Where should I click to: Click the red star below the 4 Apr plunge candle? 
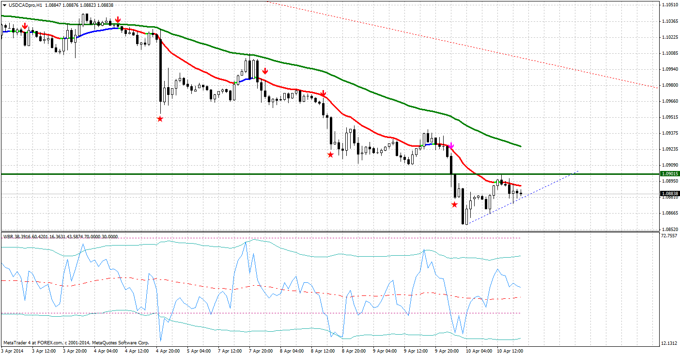(x=160, y=118)
